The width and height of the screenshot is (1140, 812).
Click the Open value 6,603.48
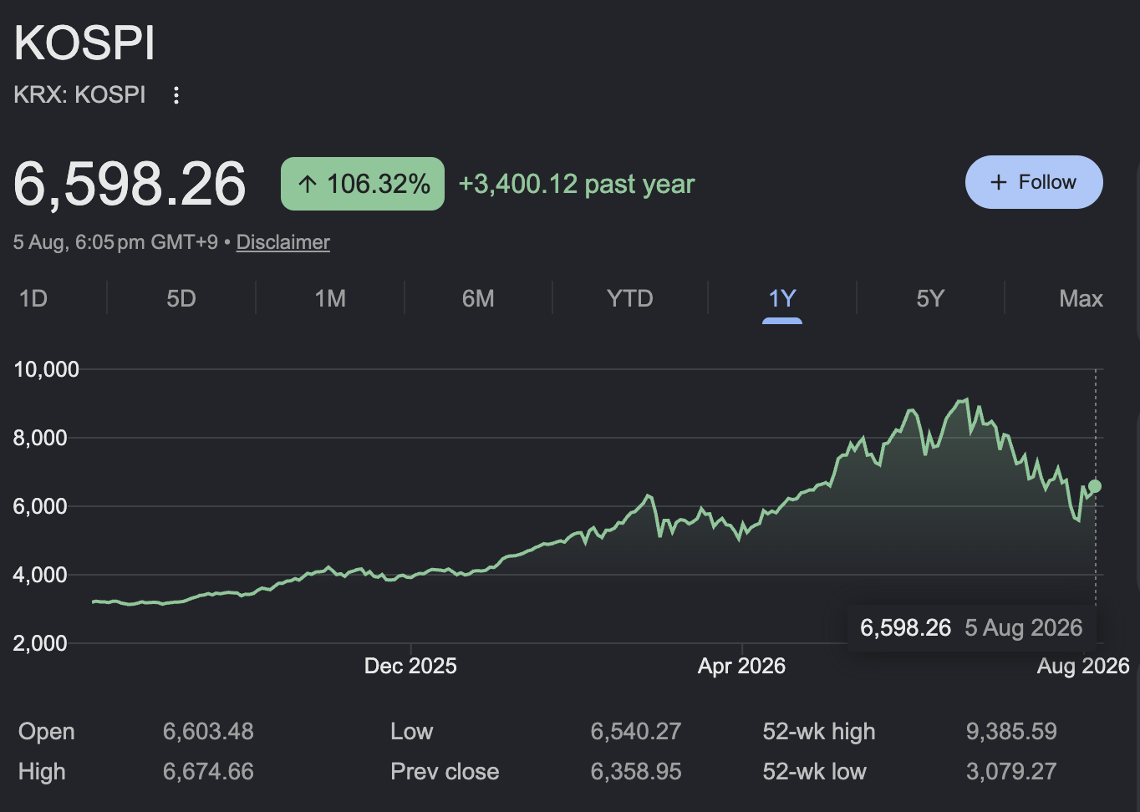208,732
